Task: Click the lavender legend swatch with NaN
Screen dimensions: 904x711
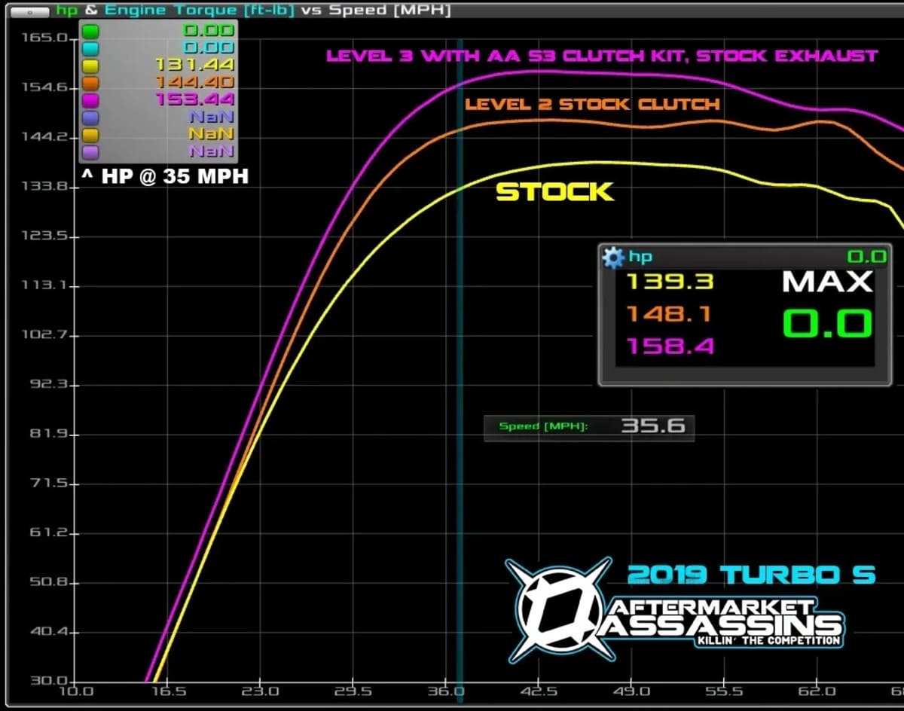Action: pyautogui.click(x=91, y=152)
